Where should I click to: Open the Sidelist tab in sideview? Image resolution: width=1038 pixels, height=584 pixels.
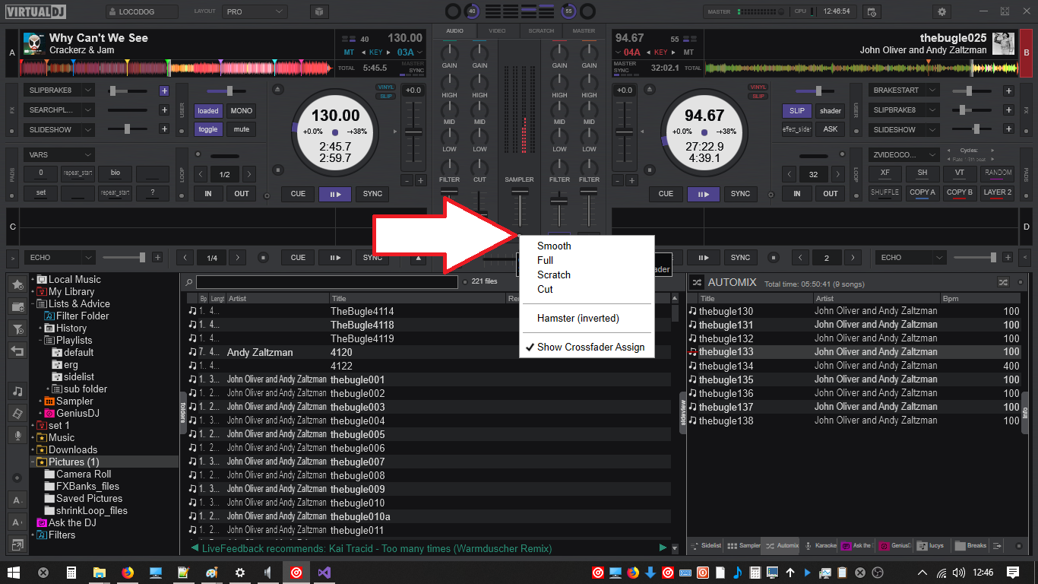(x=706, y=545)
